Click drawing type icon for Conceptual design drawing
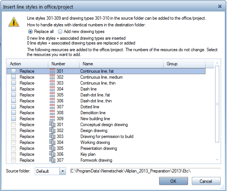The image size is (227, 191). tap(52, 125)
